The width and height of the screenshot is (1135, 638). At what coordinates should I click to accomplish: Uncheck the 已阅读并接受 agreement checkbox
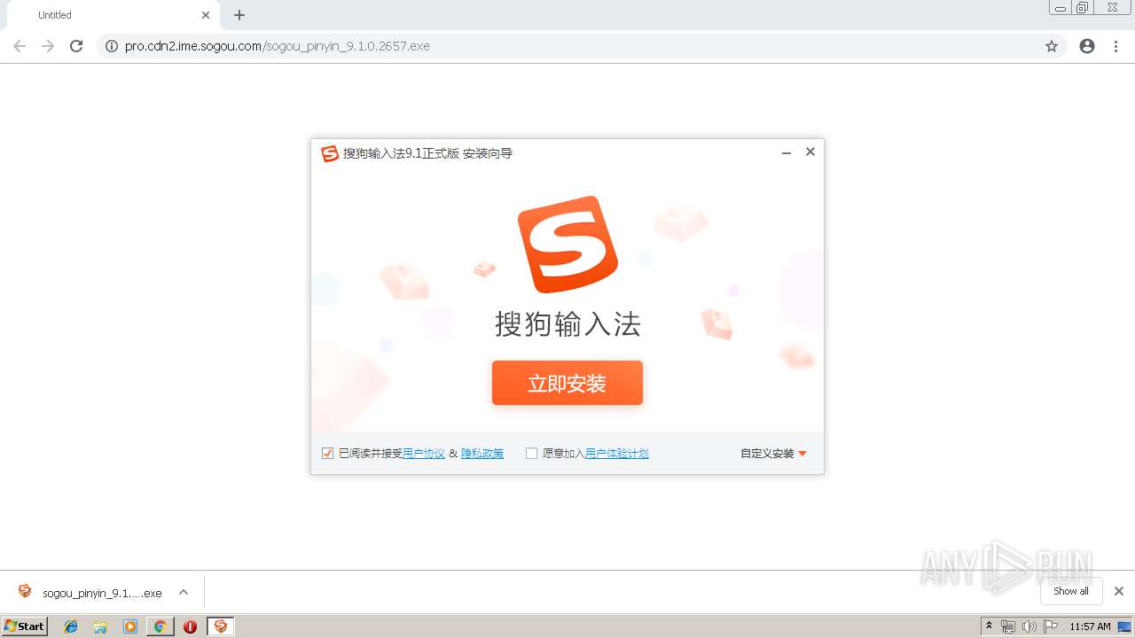[x=328, y=454]
